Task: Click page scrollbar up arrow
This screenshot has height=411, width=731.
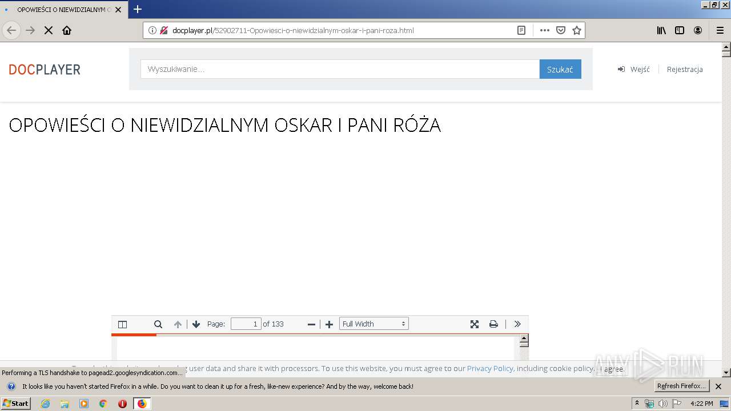Action: [x=726, y=47]
